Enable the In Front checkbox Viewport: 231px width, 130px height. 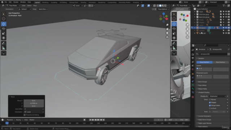(210, 108)
